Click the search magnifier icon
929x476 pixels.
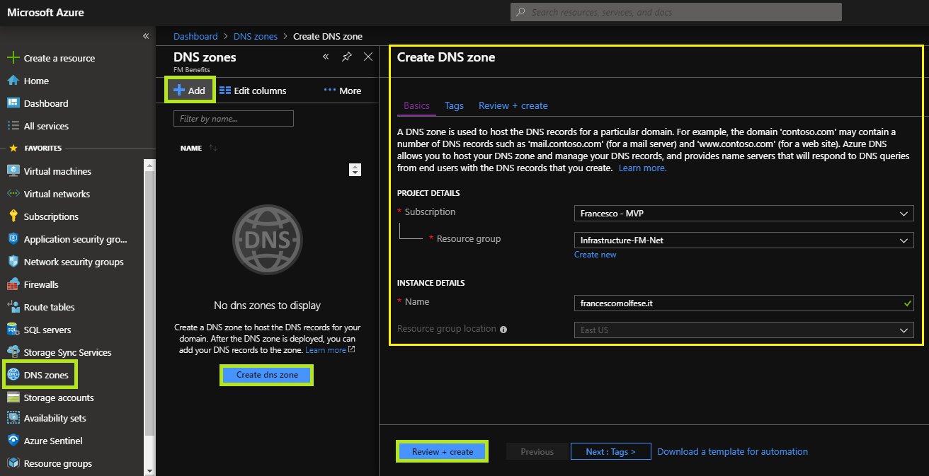point(520,12)
